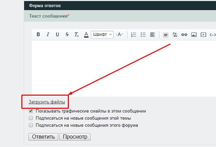Pick text color with the A swatch
This screenshot has width=216, height=147.
[86, 34]
